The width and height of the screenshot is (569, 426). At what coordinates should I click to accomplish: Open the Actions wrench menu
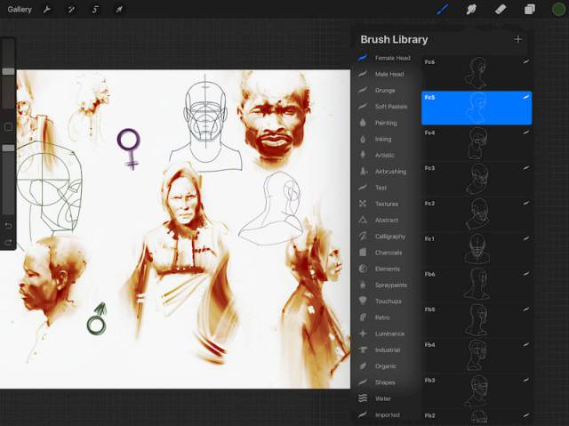coord(48,10)
